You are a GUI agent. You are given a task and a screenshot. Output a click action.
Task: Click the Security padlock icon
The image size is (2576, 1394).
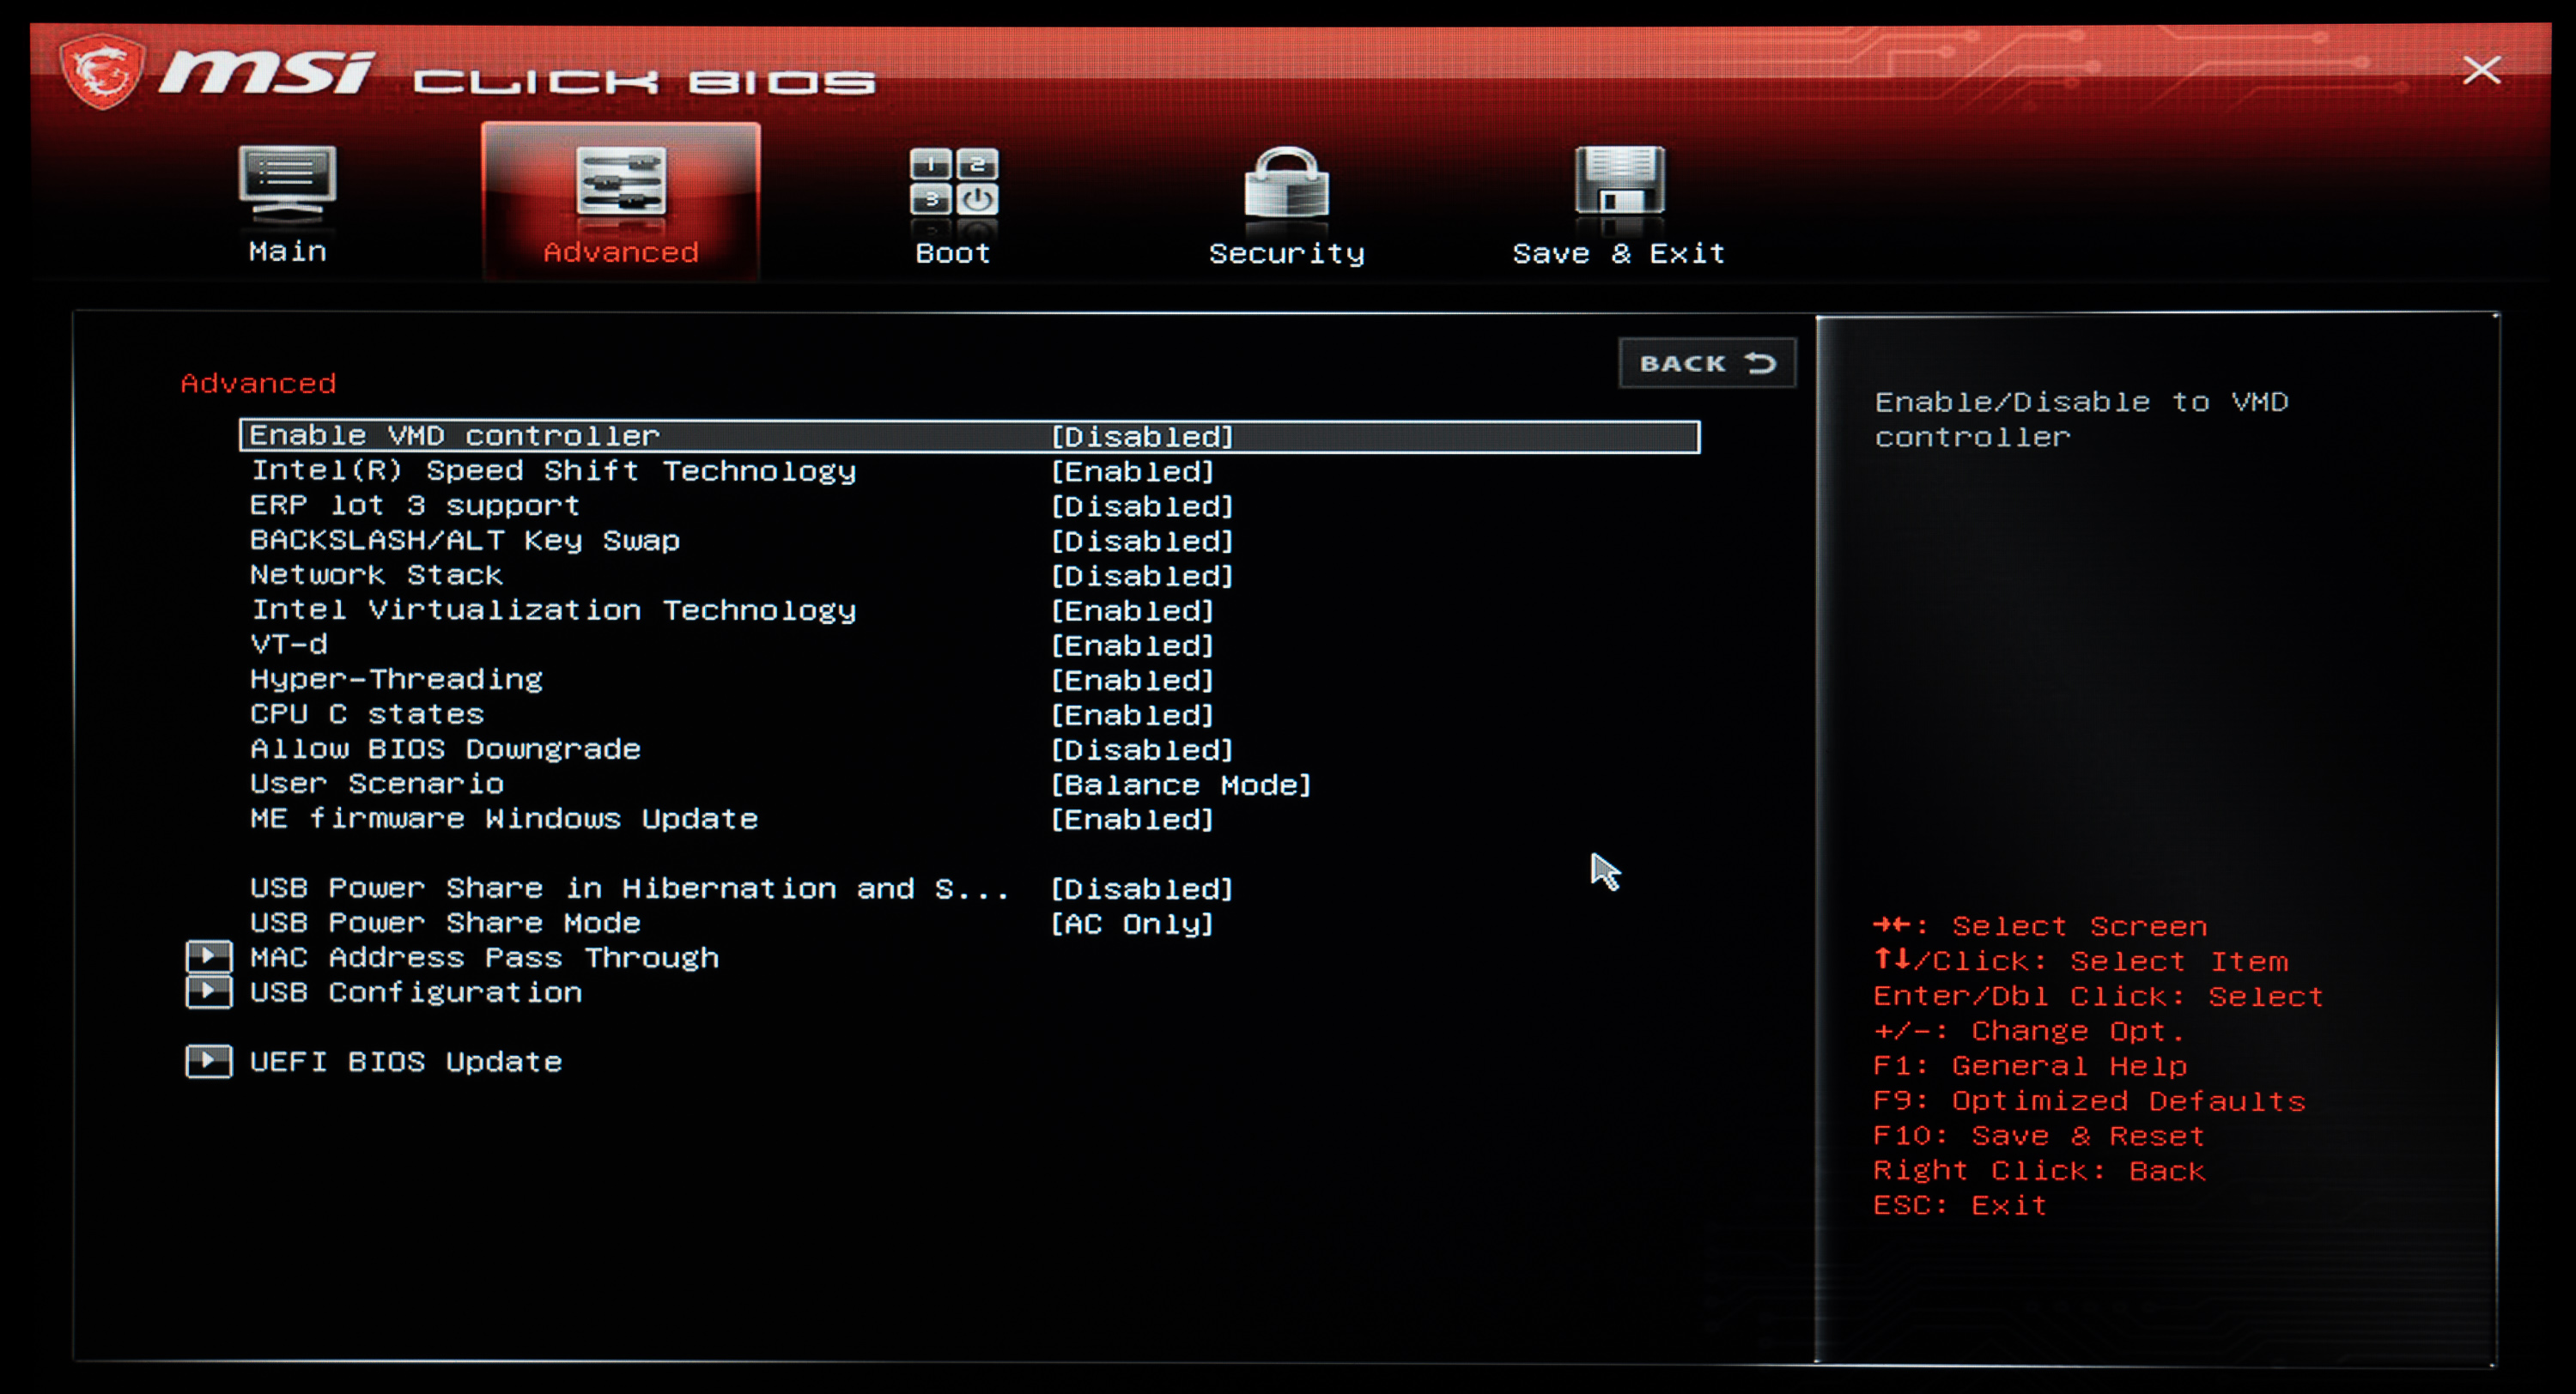1286,183
